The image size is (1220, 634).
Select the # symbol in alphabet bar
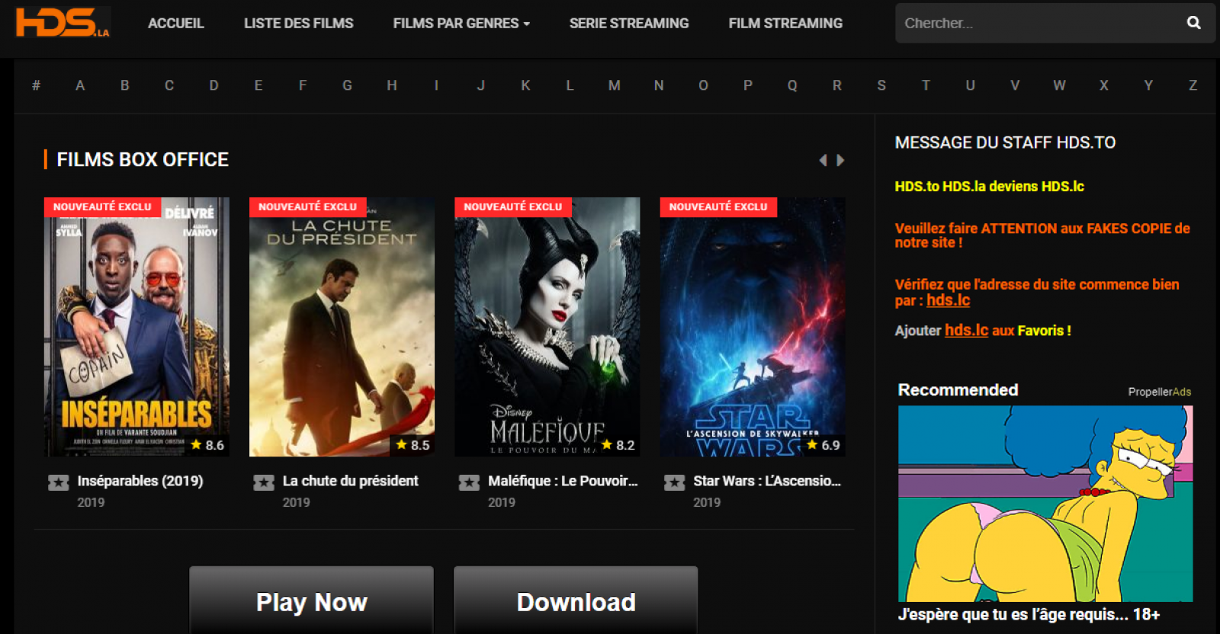click(36, 85)
